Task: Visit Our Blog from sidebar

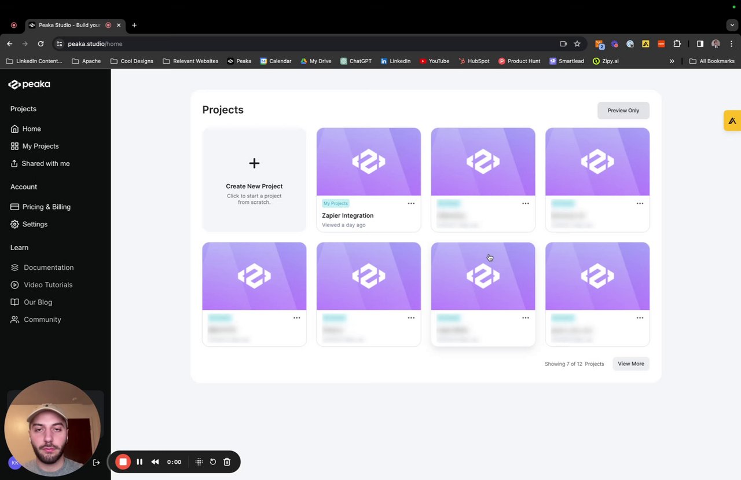Action: 31,302
